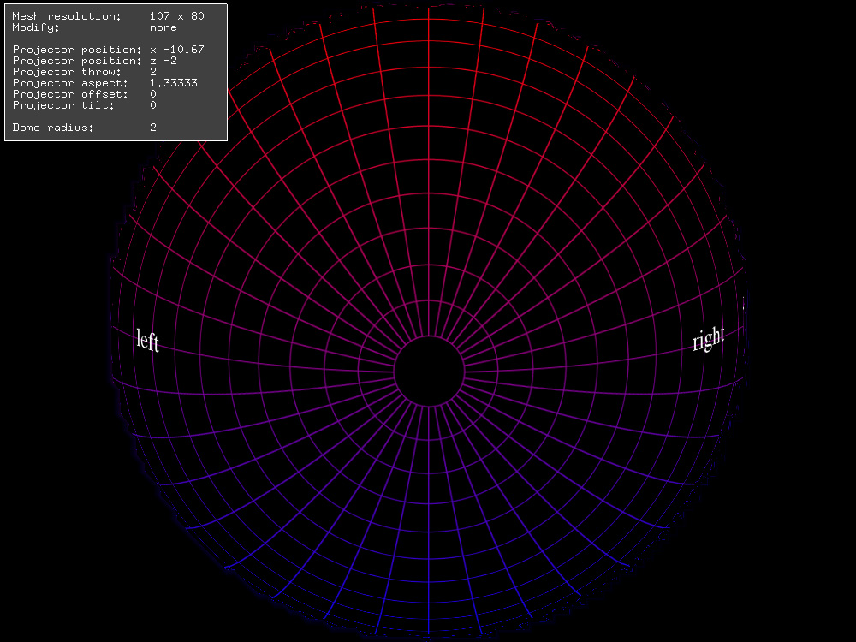Select the Projector offset value 0
The height and width of the screenshot is (642, 856).
[x=153, y=94]
